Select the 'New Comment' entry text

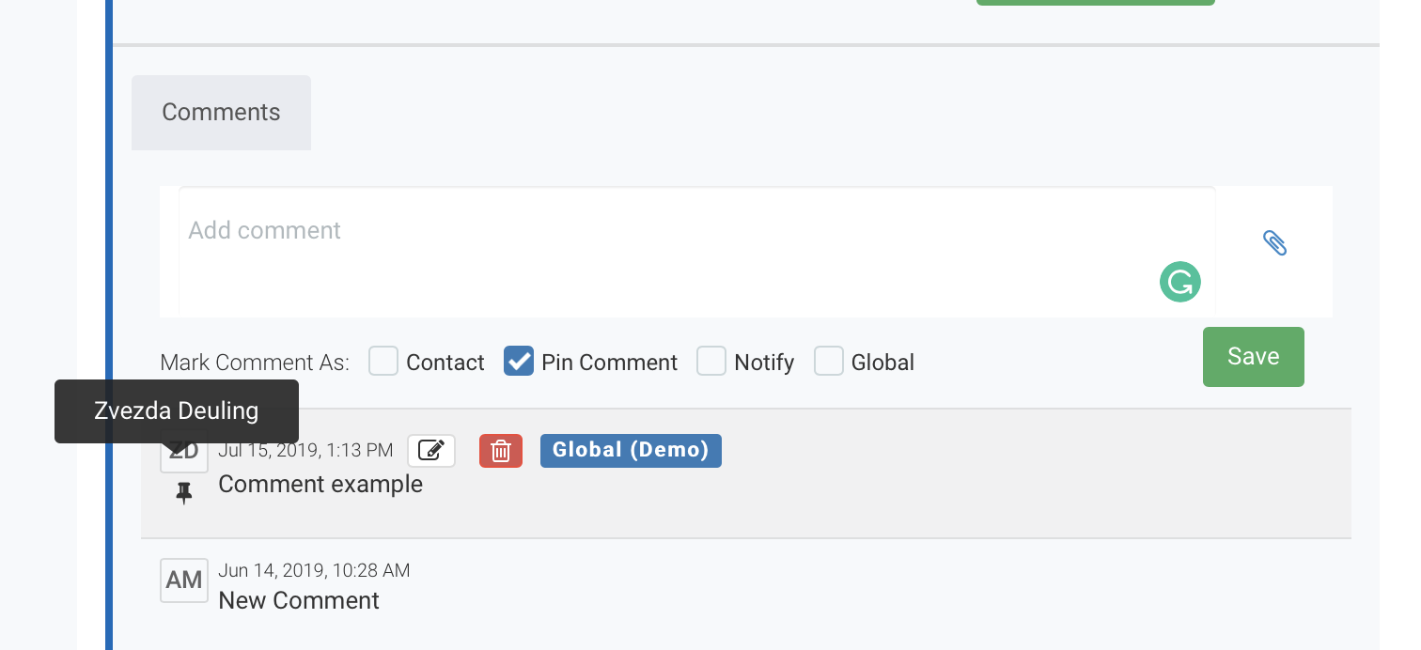pyautogui.click(x=299, y=601)
